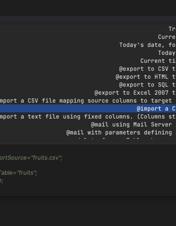Click the last preview line ending in "e;"
Screen dimensions: 176x226
pyautogui.click(x=1, y=180)
